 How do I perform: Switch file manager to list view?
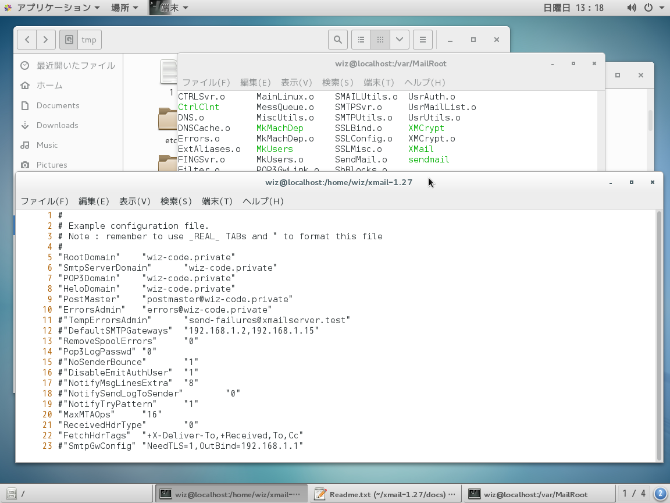click(361, 40)
